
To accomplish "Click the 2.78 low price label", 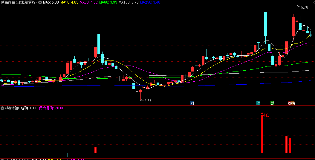I will click(148, 101).
